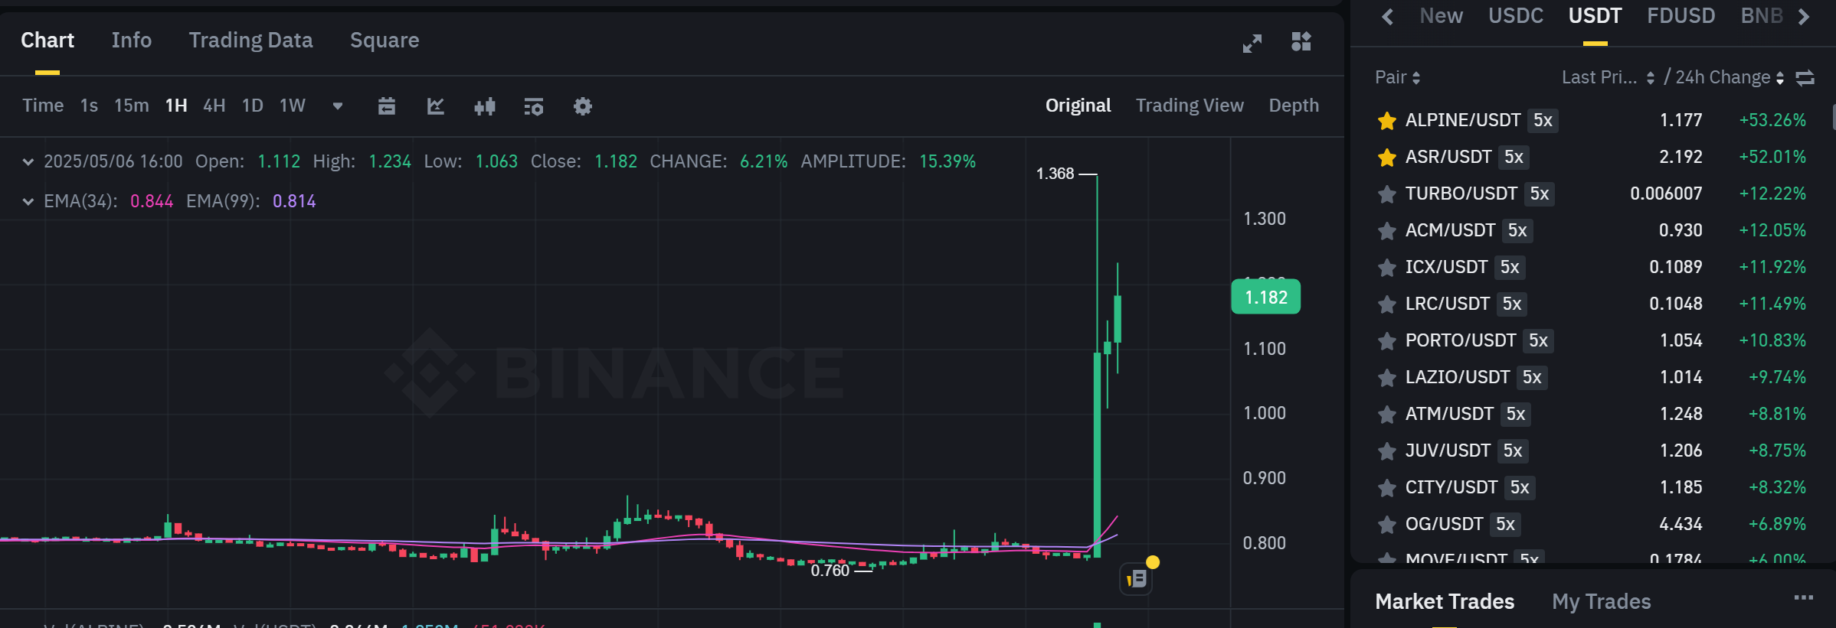Select the USDT market tab
The width and height of the screenshot is (1836, 628).
[x=1595, y=16]
